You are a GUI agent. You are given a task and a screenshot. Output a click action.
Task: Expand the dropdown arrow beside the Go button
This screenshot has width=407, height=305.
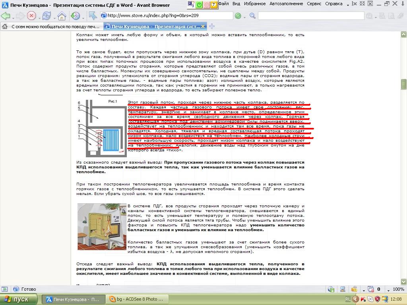tap(244, 17)
